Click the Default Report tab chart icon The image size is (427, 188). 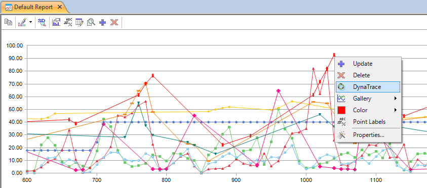coord(9,8)
